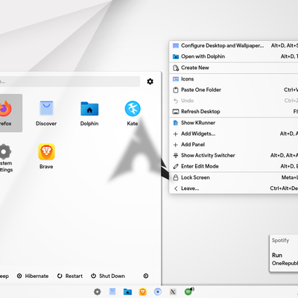Expand the Leave submenu
The width and height of the screenshot is (298, 298).
click(x=233, y=188)
